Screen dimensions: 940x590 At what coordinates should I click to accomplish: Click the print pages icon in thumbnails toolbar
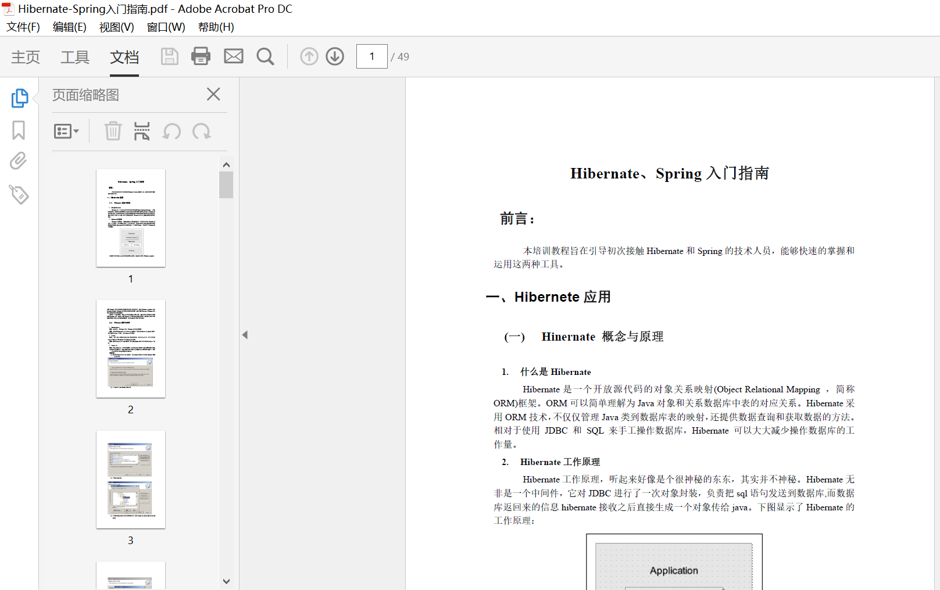[142, 131]
